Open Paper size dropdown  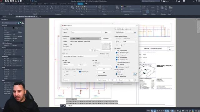pos(81,56)
